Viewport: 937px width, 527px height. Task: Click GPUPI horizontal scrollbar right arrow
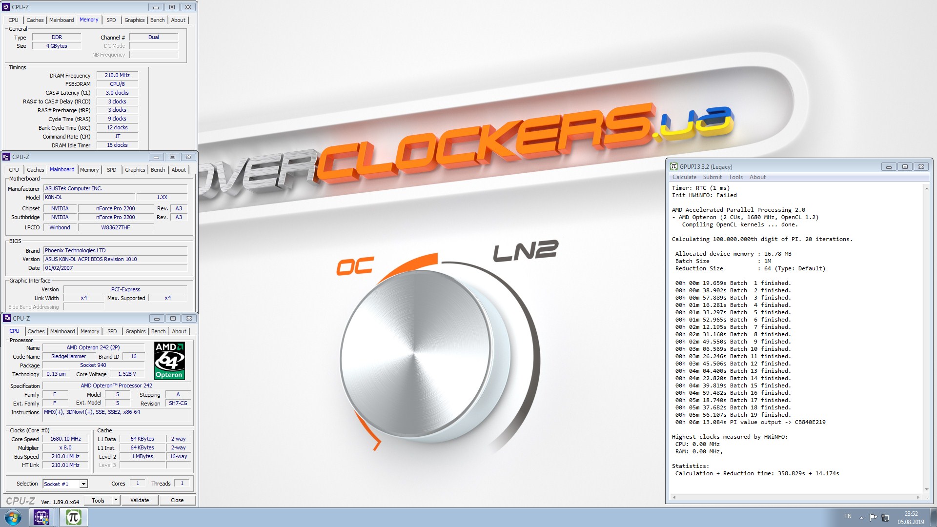point(918,498)
